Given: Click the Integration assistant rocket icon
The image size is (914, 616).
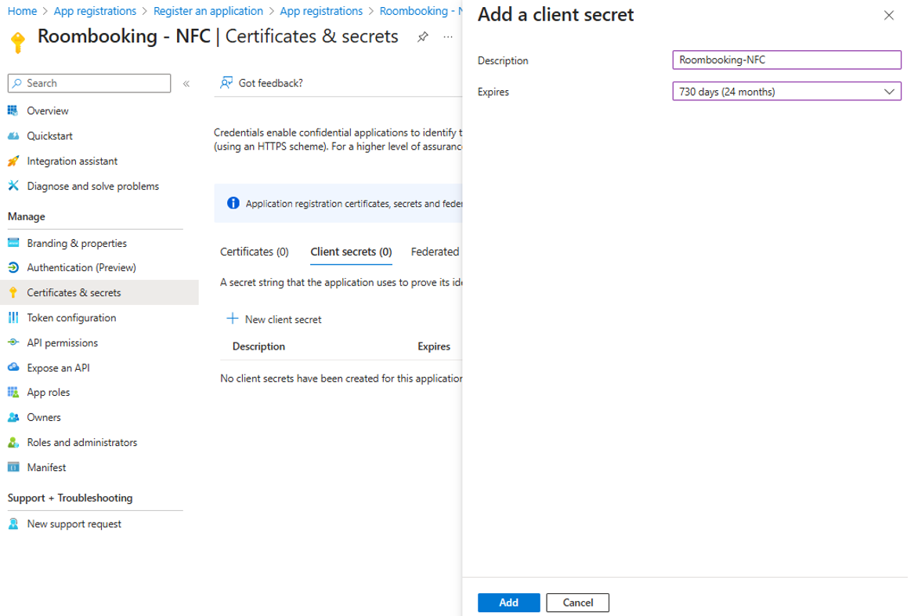Looking at the screenshot, I should [13, 161].
